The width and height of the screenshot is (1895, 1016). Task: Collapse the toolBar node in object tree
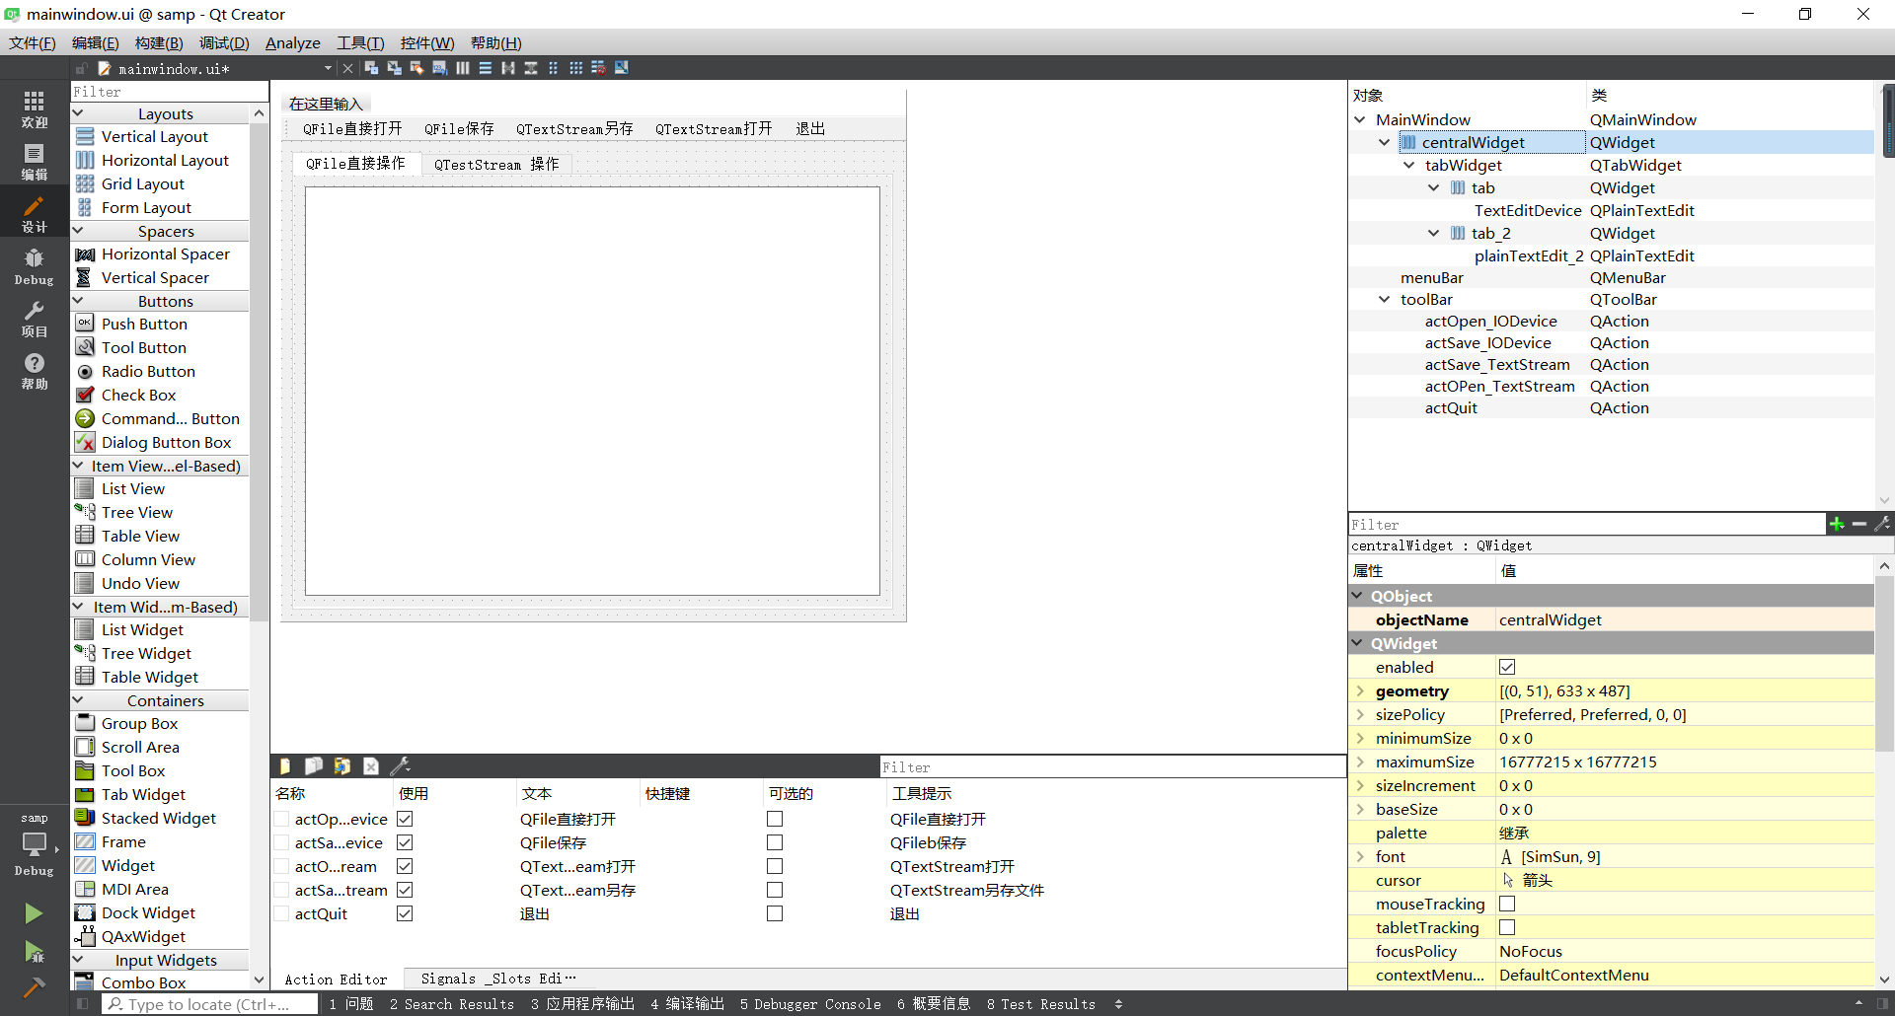[1385, 299]
